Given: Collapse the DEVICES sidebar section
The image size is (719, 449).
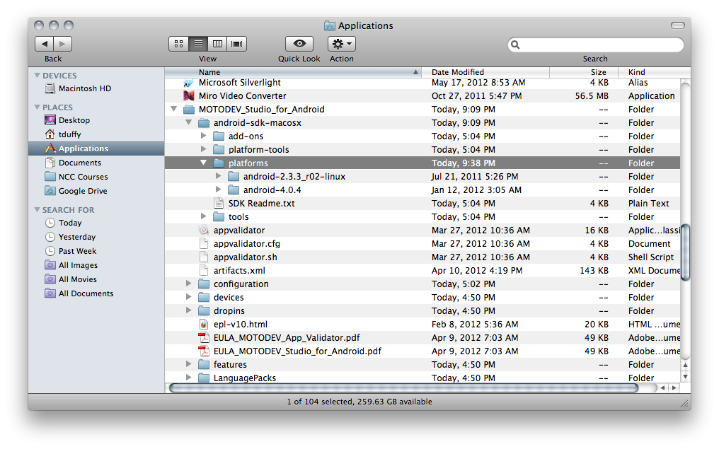Looking at the screenshot, I should (x=37, y=75).
